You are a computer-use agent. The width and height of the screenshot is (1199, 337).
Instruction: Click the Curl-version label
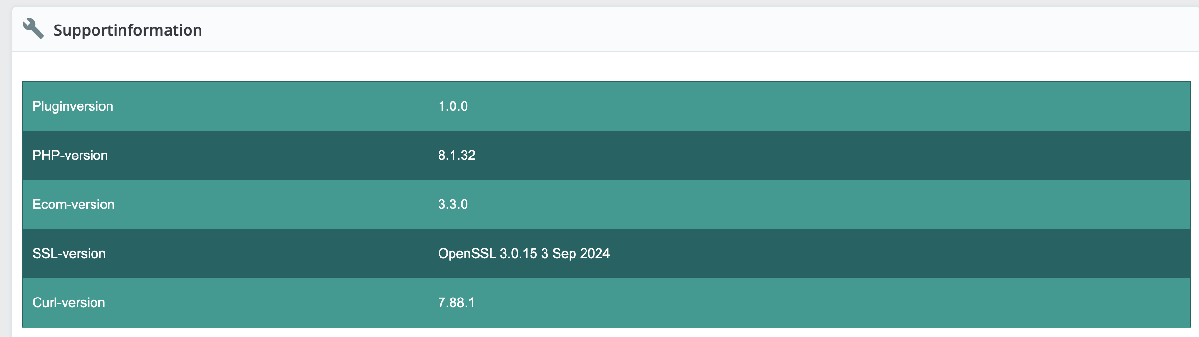[x=68, y=302]
